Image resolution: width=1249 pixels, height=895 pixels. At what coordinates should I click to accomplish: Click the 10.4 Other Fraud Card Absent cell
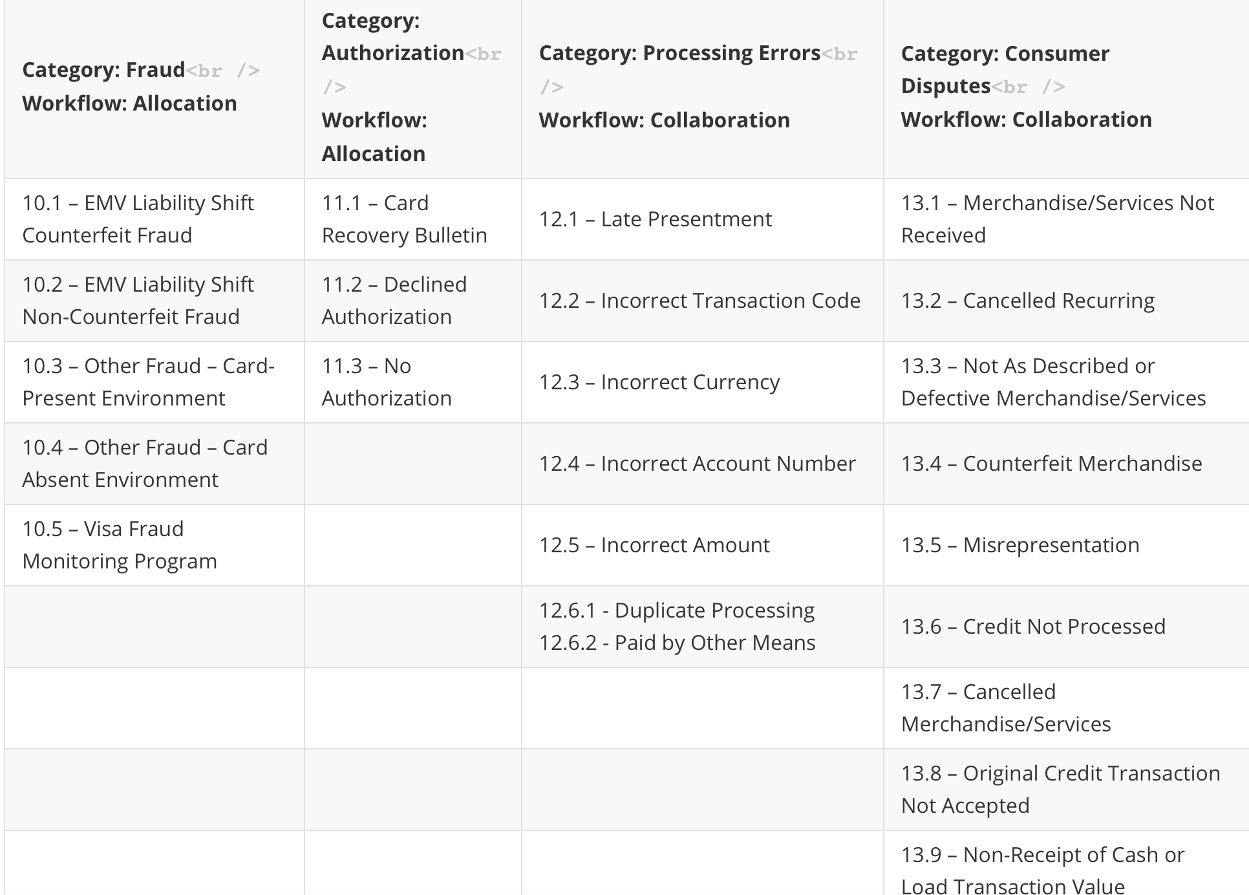point(145,464)
